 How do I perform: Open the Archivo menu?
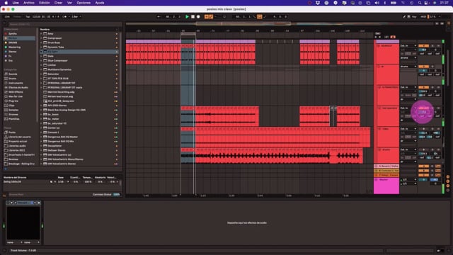[29, 3]
